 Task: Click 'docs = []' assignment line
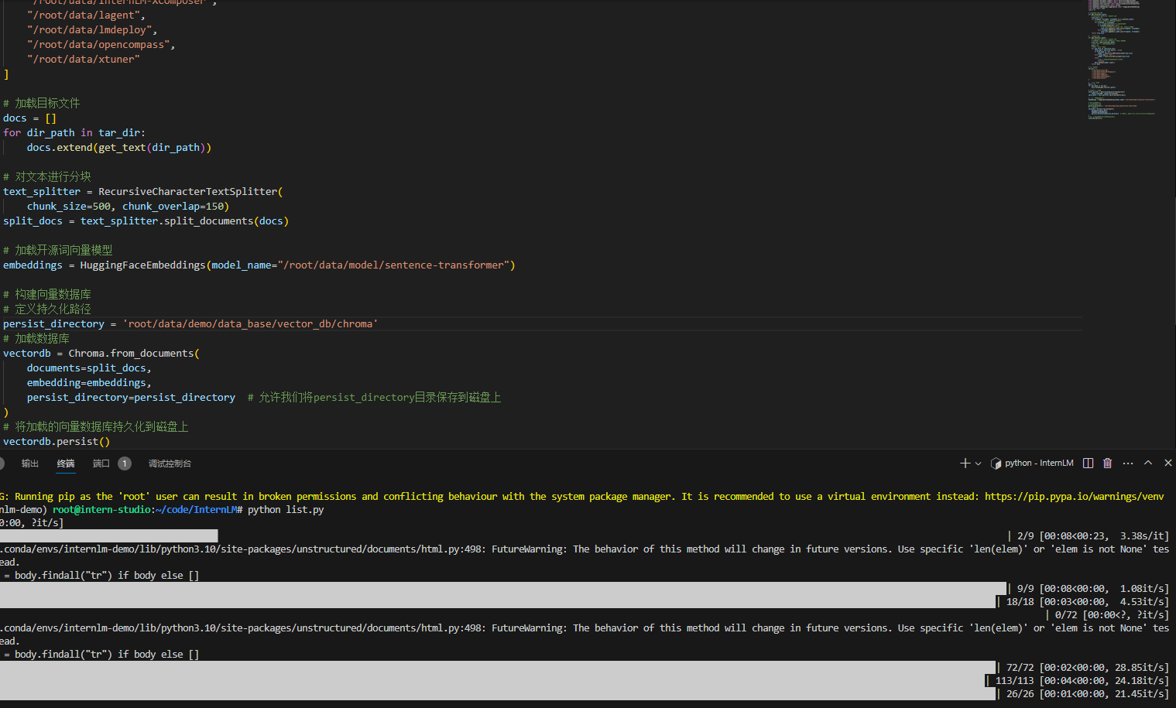(x=29, y=118)
